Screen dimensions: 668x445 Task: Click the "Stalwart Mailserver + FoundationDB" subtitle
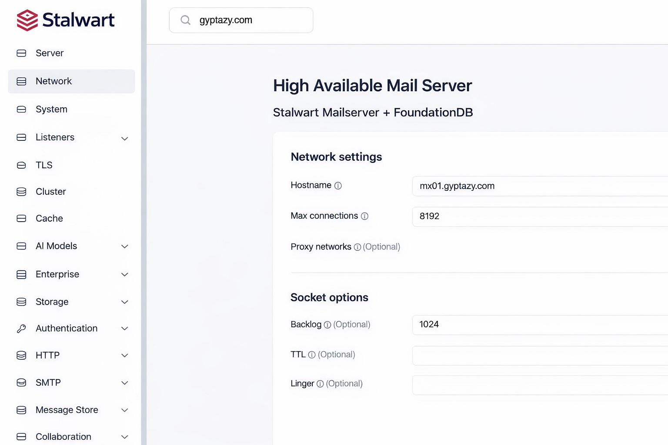click(x=373, y=113)
